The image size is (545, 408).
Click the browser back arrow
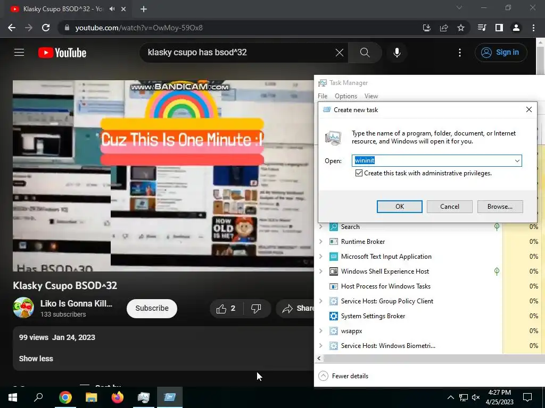click(x=12, y=28)
